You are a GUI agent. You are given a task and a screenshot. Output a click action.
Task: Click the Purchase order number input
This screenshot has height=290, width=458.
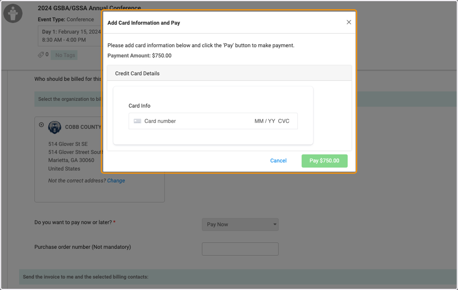point(240,249)
